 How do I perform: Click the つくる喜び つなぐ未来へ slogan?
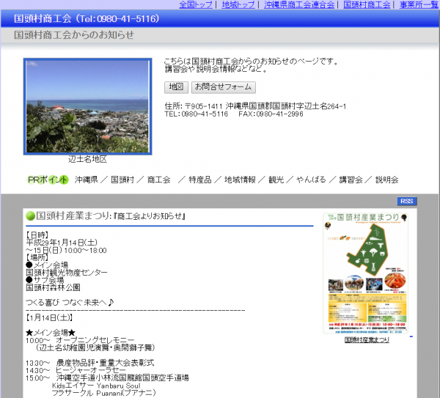70,303
